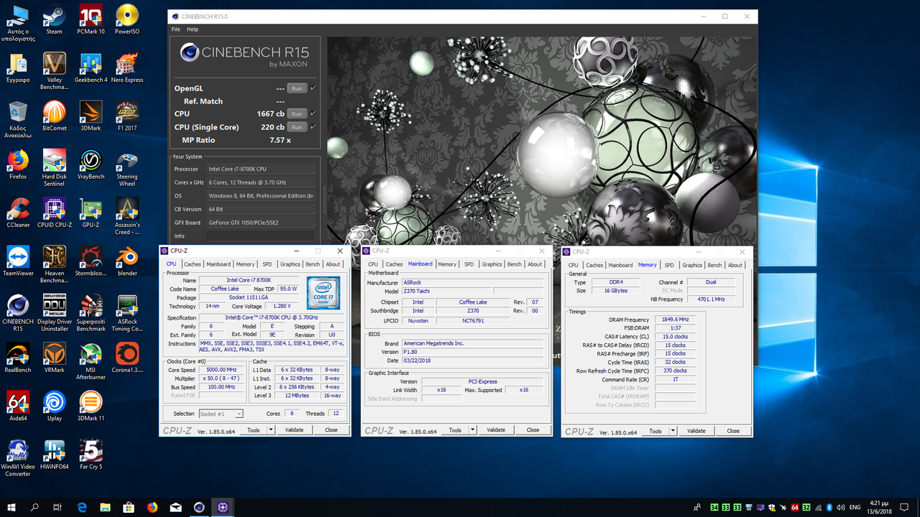
Task: Run the CPU Single Core benchmark
Action: pos(297,126)
